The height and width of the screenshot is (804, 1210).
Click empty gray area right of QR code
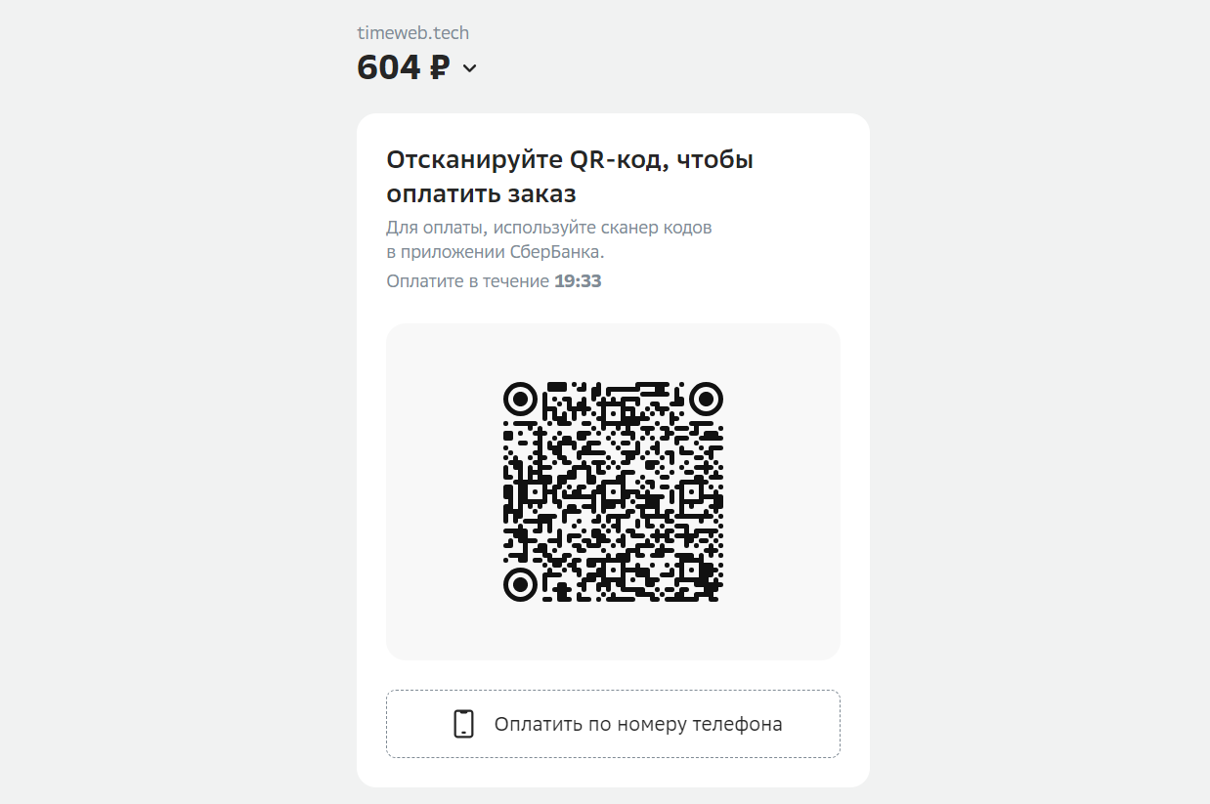782,491
